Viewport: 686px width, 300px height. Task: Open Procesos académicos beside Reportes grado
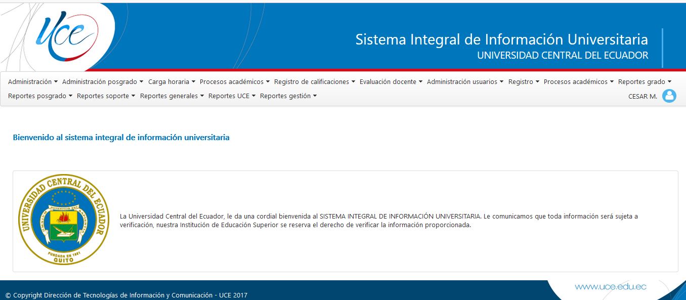579,81
